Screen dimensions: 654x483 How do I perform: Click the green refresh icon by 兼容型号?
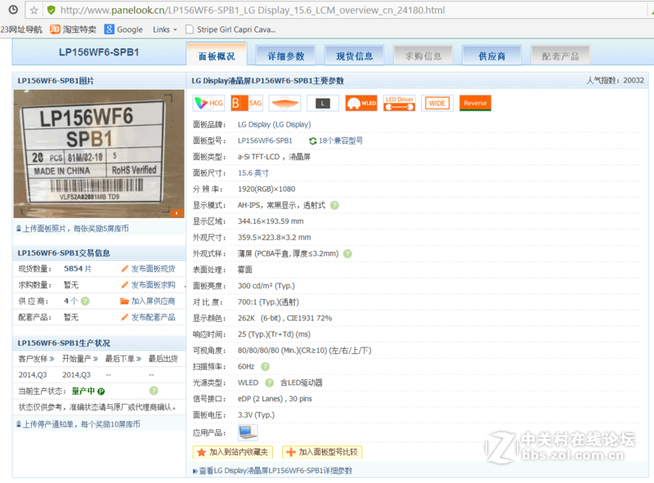(x=312, y=141)
